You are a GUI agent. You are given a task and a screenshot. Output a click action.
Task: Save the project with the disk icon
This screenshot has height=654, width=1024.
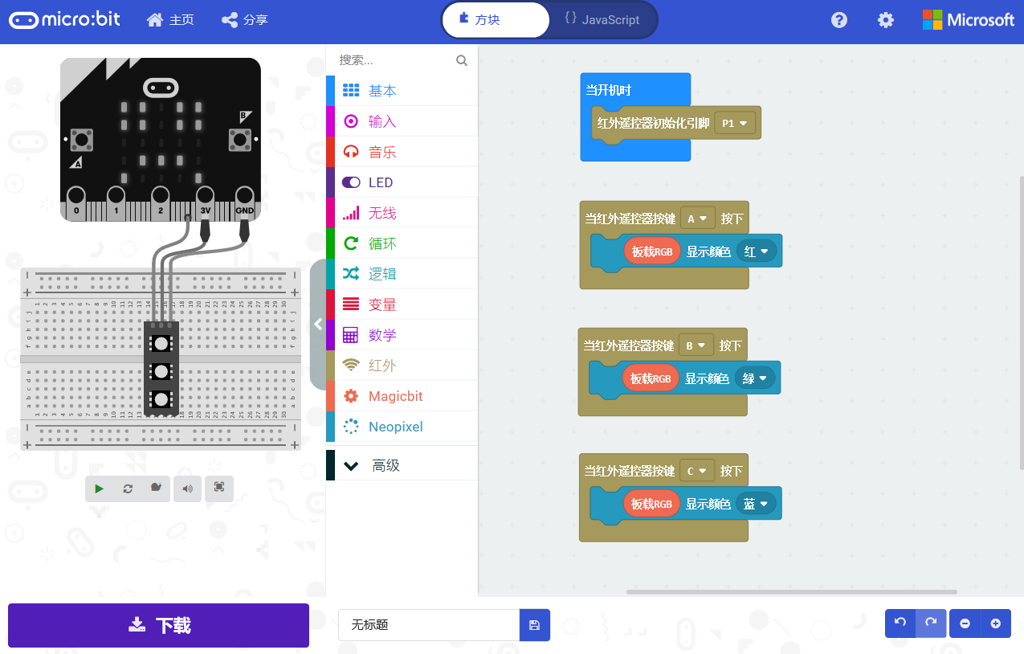[x=535, y=625]
